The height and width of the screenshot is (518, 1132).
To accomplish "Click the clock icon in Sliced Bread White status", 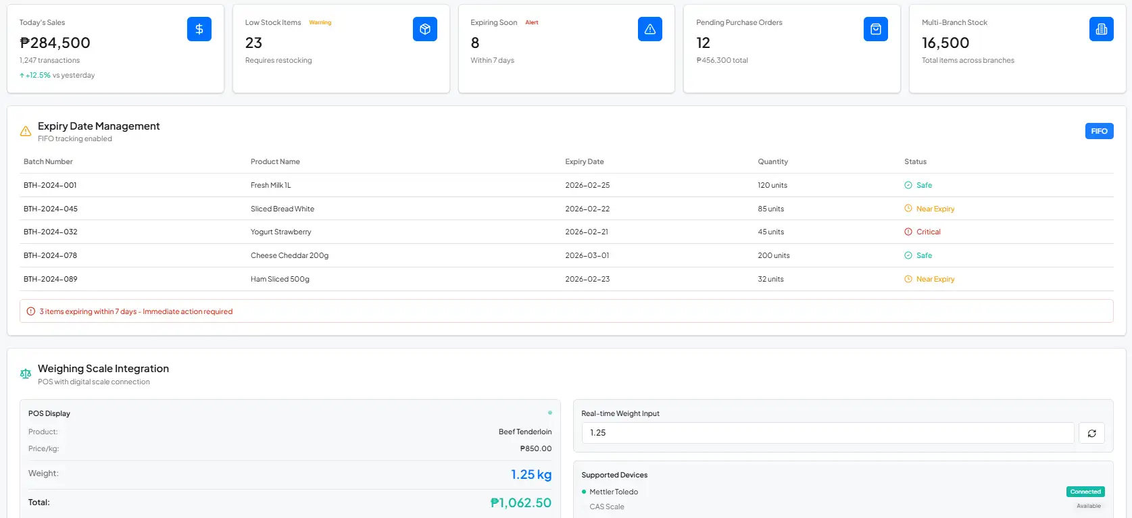I will (x=908, y=209).
